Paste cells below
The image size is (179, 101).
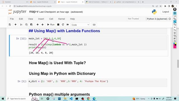(32, 25)
